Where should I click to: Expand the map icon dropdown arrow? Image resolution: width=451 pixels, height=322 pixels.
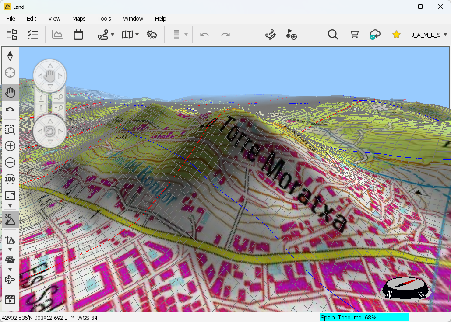tap(137, 35)
